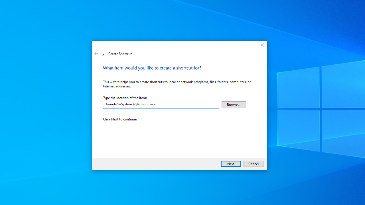Close the Create Shortcut dialog
Viewport: 365px width, 205px height.
(262, 45)
